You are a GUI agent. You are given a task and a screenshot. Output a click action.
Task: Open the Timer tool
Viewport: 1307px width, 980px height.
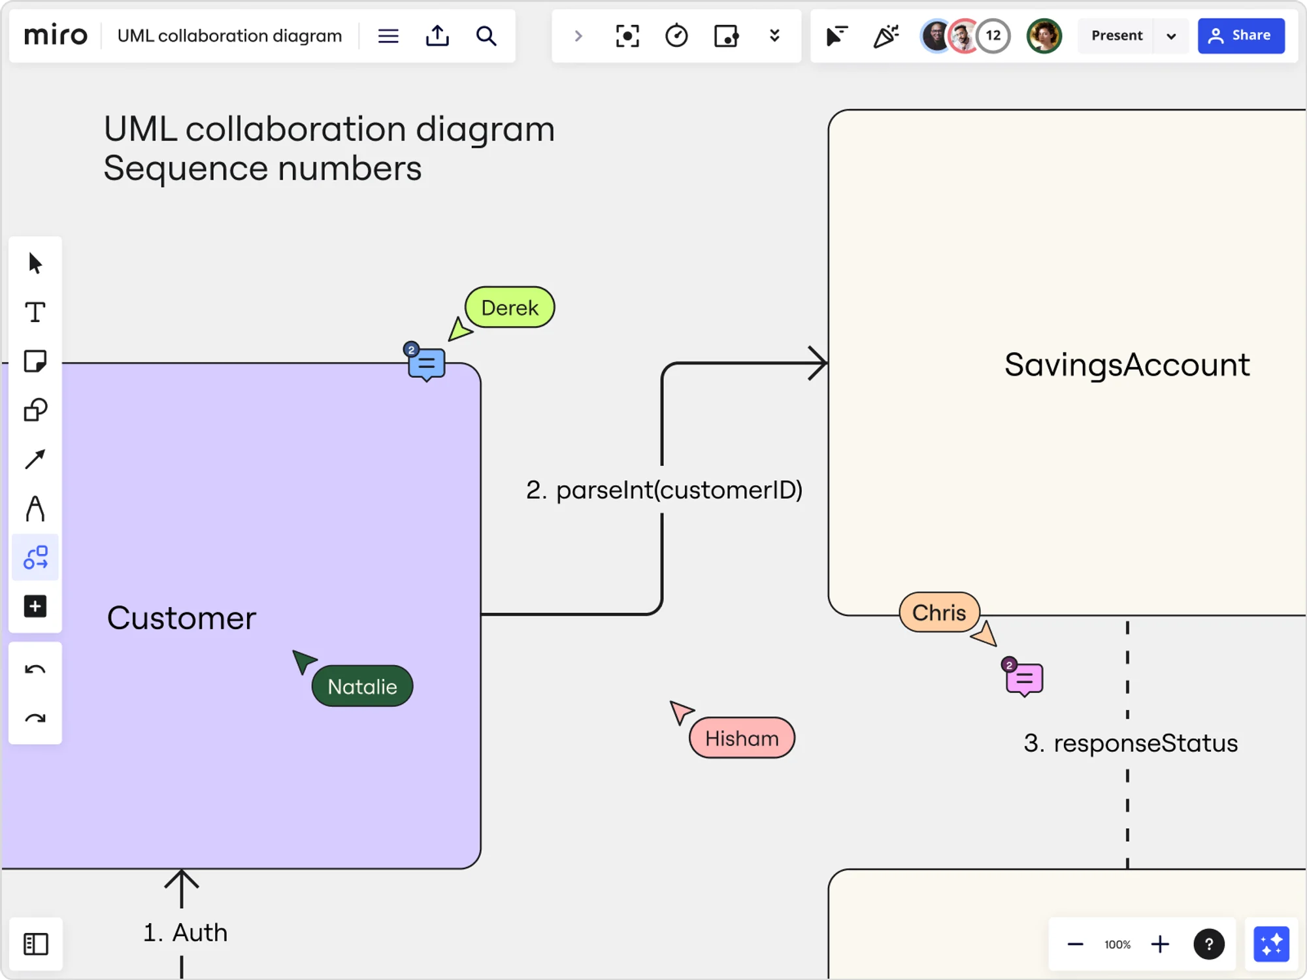676,36
